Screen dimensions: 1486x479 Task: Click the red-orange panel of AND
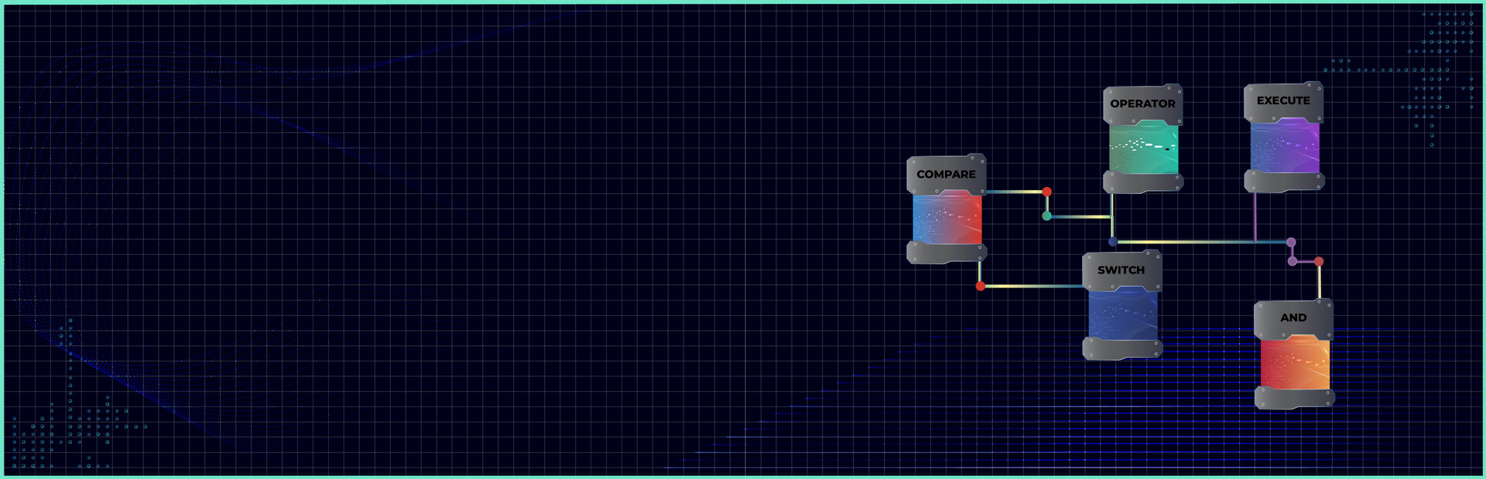pyautogui.click(x=1296, y=364)
